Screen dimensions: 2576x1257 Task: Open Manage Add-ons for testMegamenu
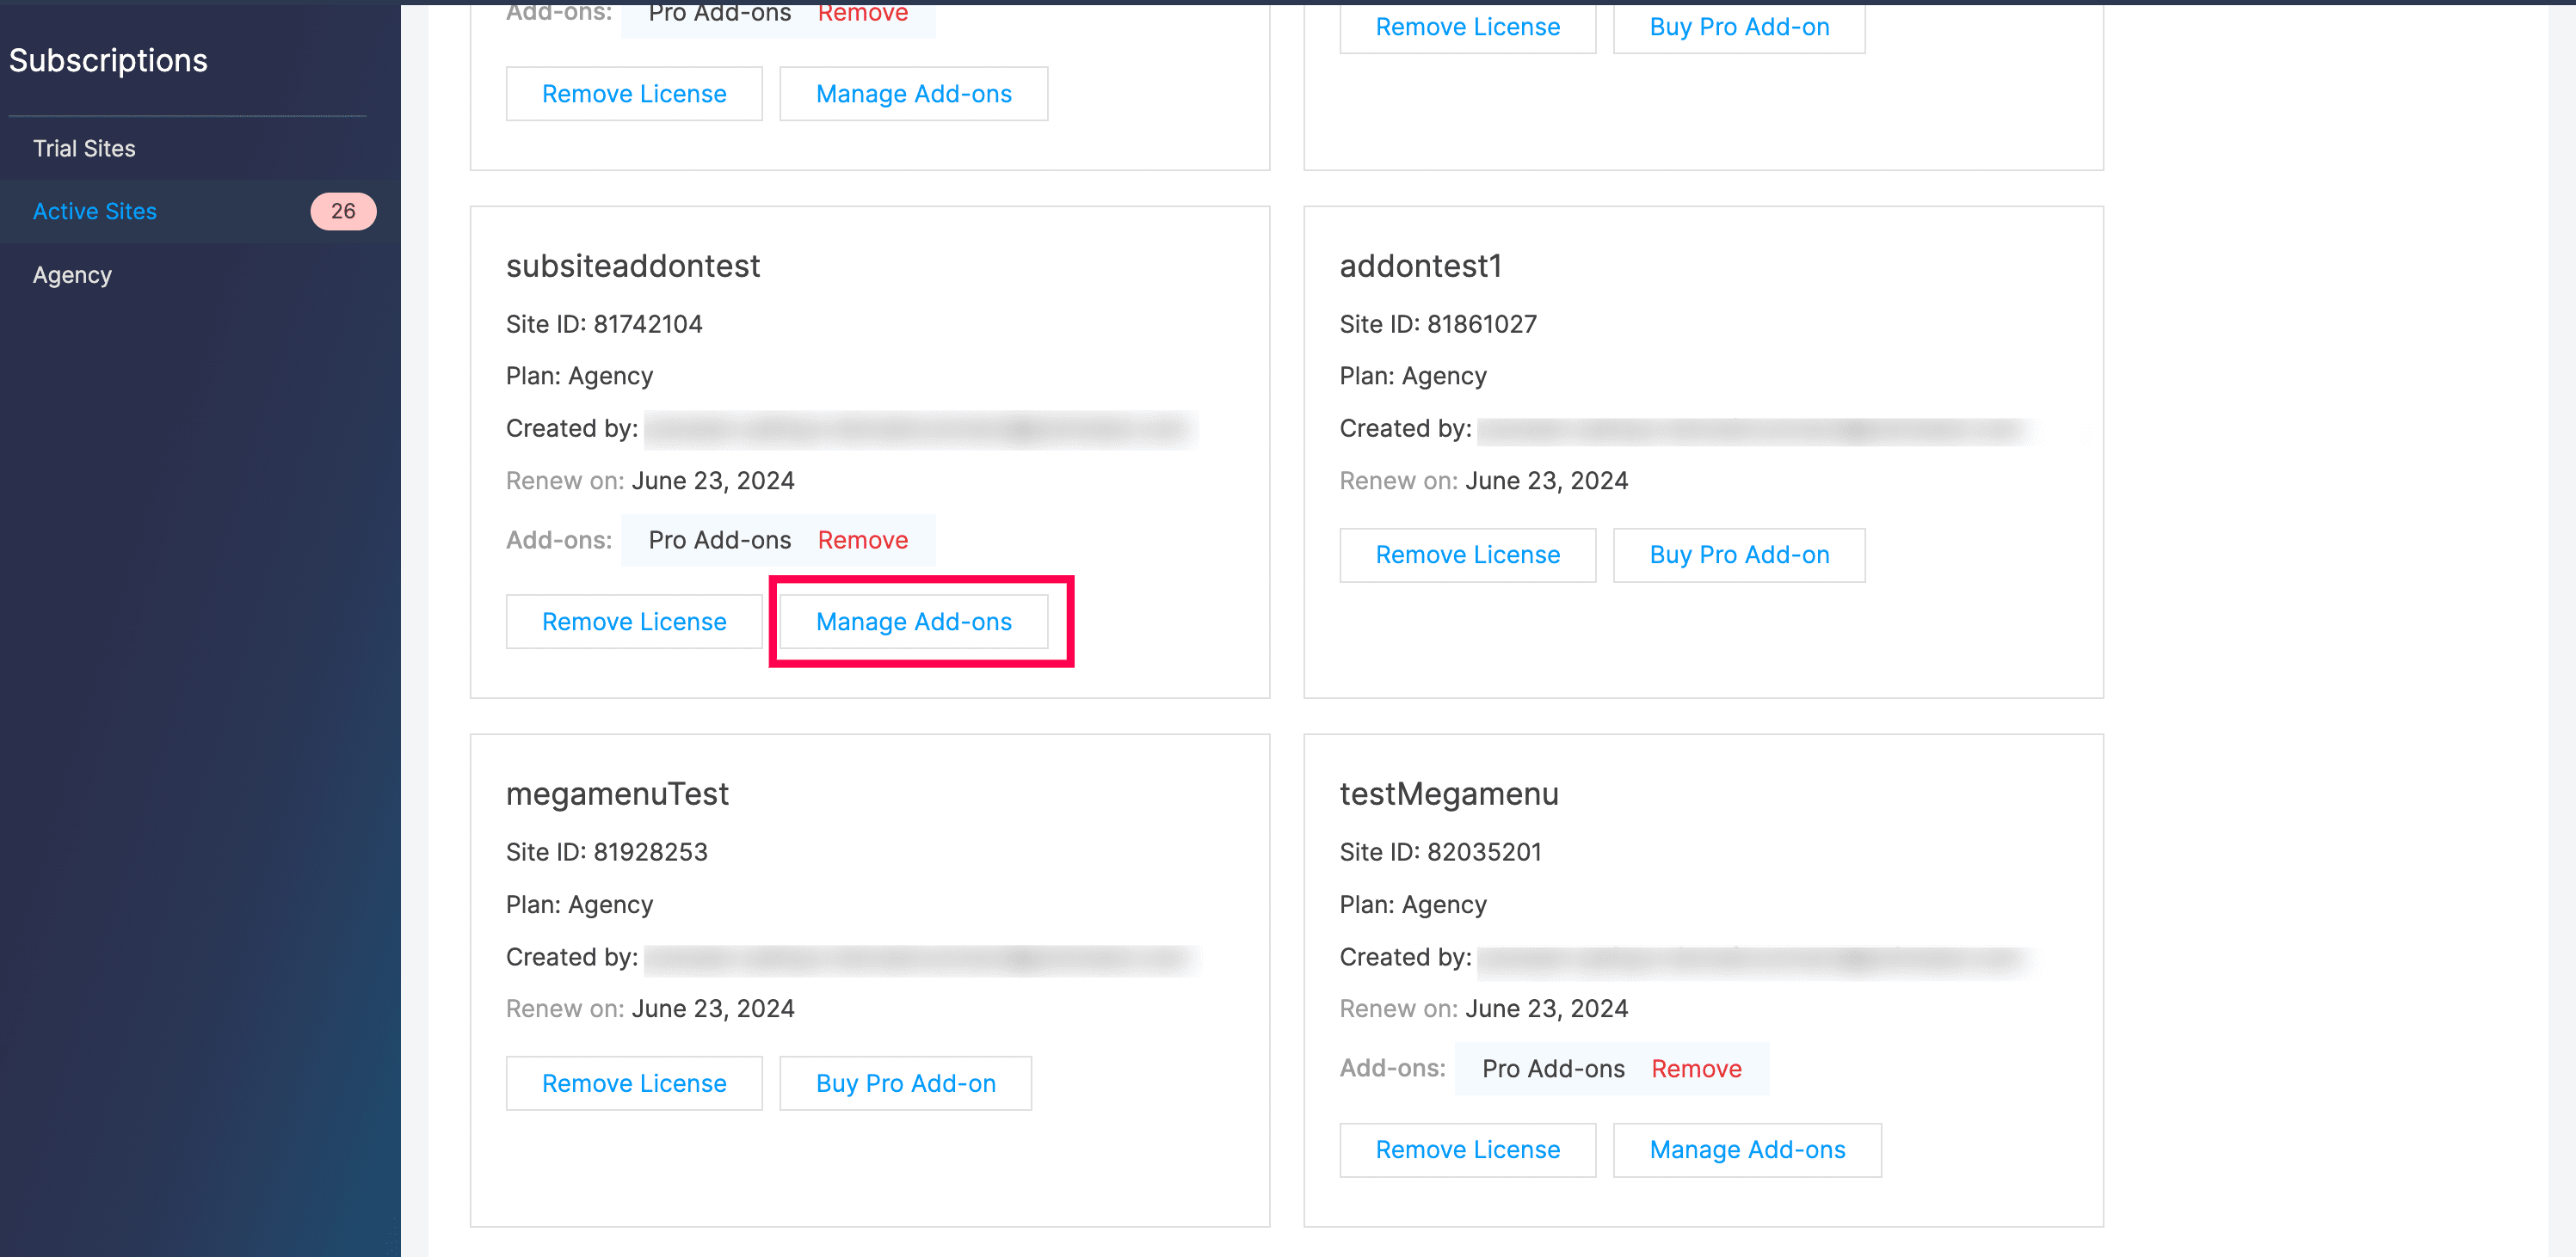(1746, 1149)
